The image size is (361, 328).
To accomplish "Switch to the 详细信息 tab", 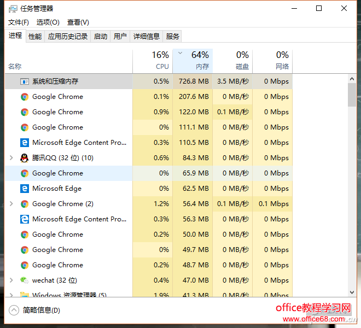I will click(x=147, y=37).
